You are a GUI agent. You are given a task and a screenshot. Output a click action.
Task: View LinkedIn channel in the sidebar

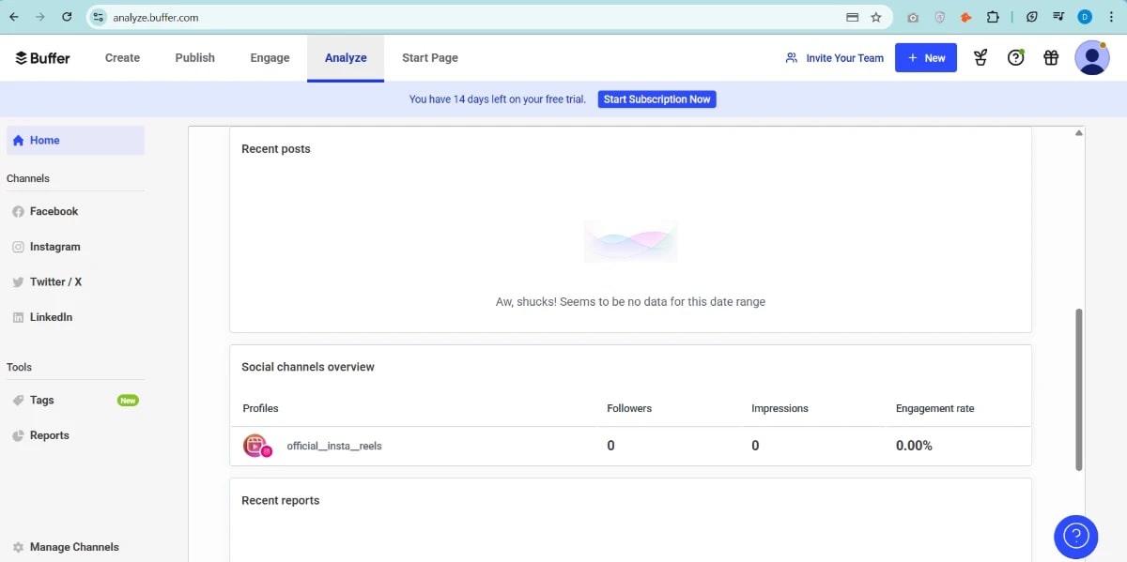click(50, 316)
